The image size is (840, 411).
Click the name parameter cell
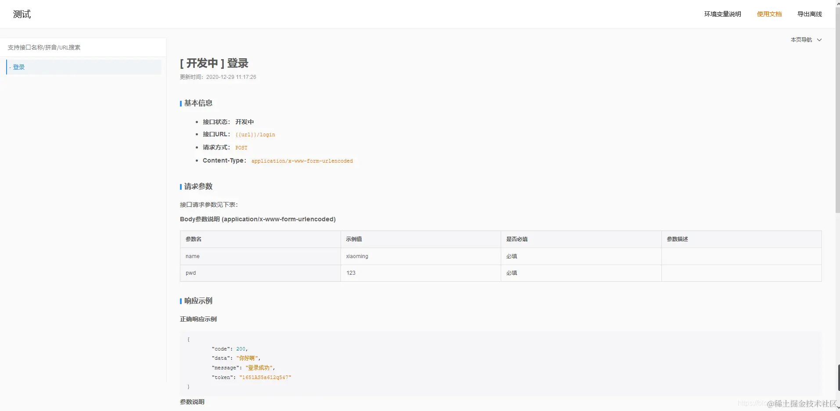click(260, 256)
